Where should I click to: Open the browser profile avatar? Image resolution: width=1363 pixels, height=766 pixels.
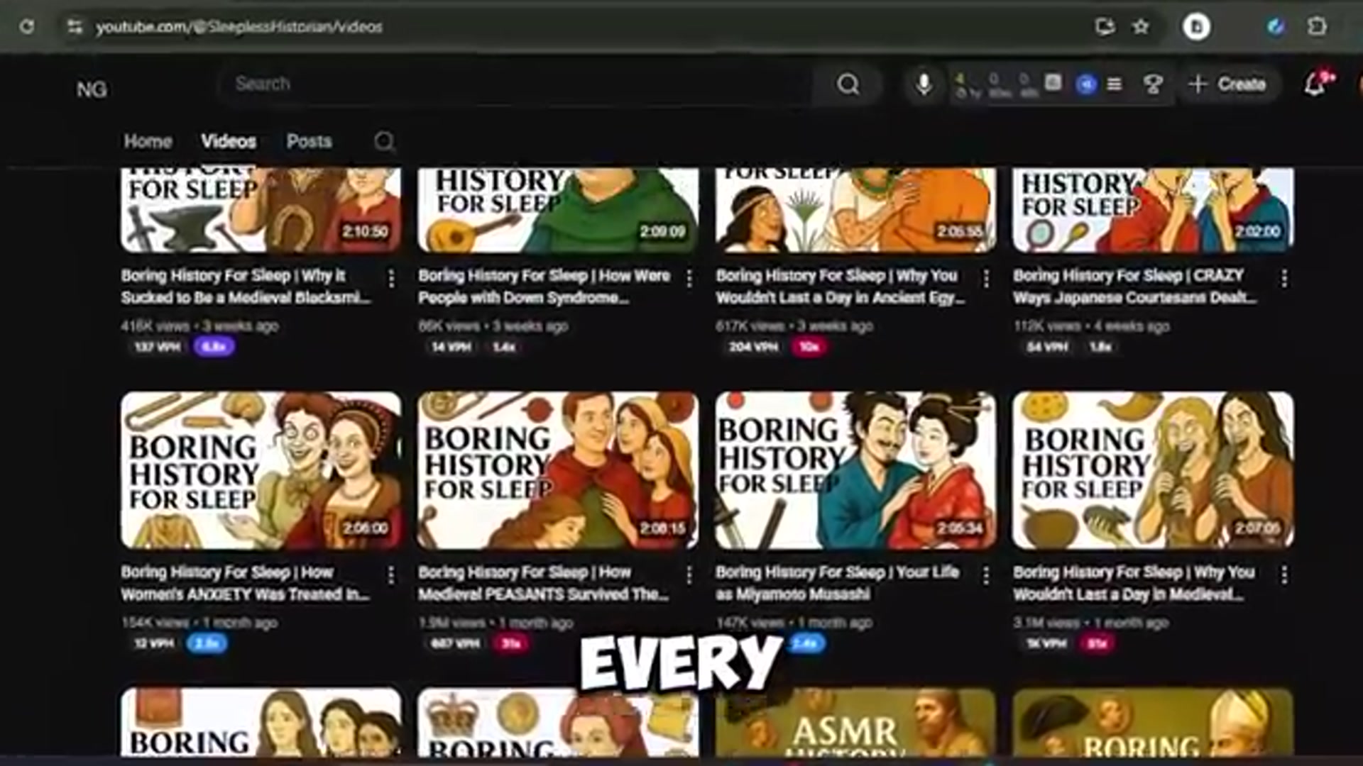1196,27
